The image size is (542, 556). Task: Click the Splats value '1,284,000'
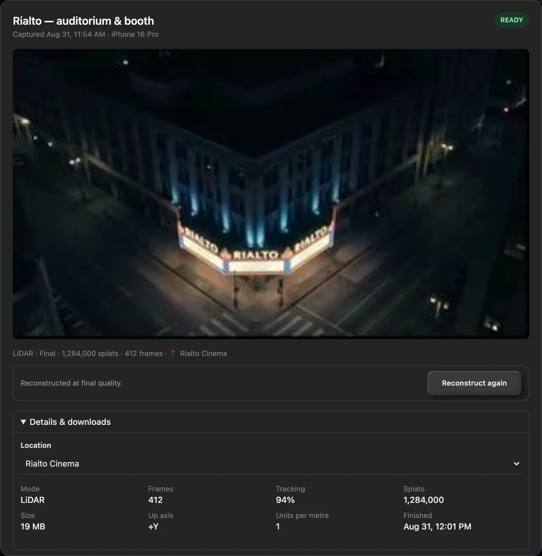[423, 500]
